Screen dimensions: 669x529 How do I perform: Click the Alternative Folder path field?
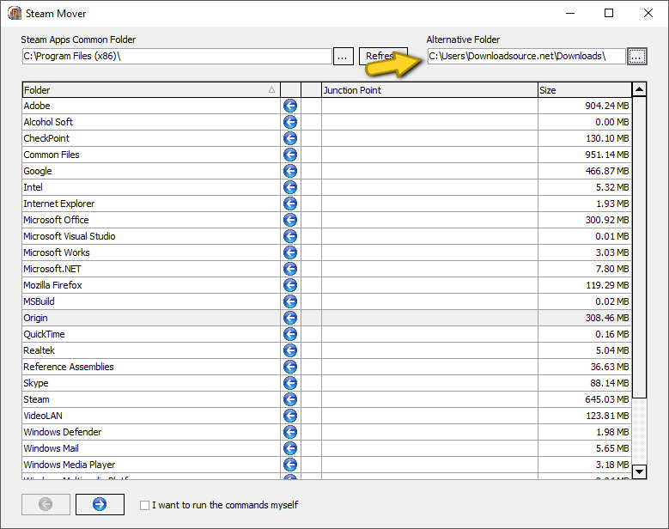click(526, 56)
